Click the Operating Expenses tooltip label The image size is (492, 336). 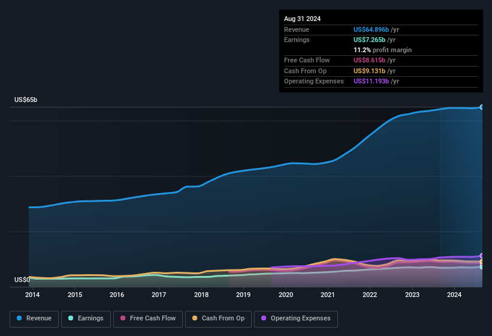[314, 82]
